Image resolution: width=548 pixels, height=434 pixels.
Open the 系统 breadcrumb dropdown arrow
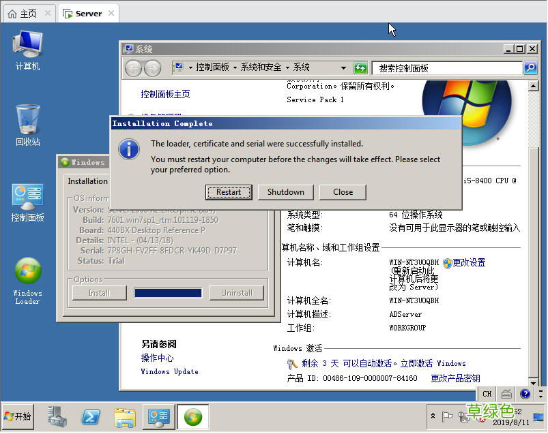[343, 67]
